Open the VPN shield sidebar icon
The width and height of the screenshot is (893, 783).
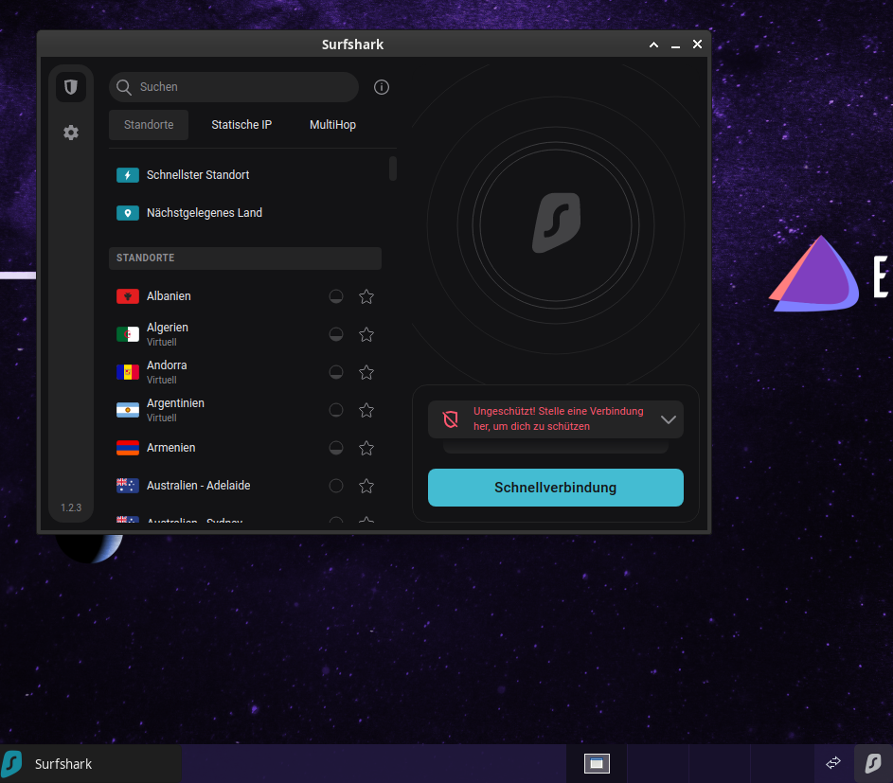pos(71,87)
